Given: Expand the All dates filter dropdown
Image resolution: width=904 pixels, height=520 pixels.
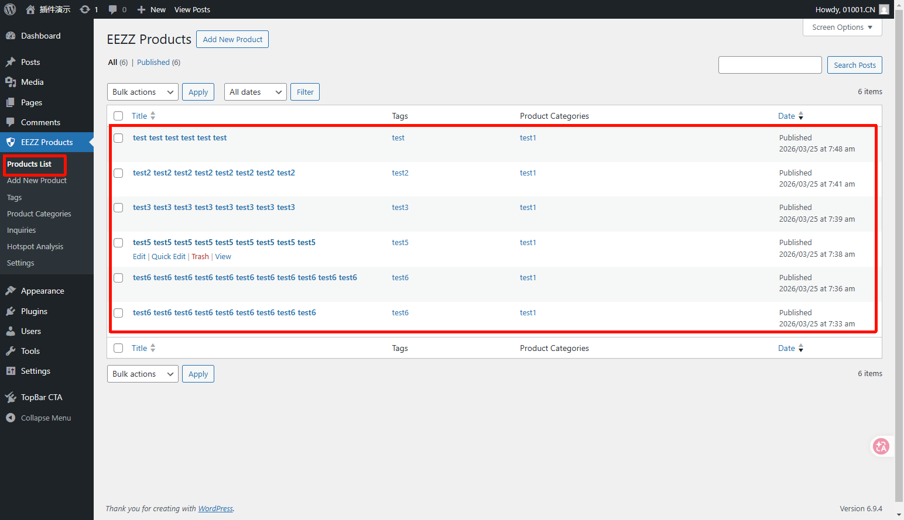Looking at the screenshot, I should [x=255, y=92].
